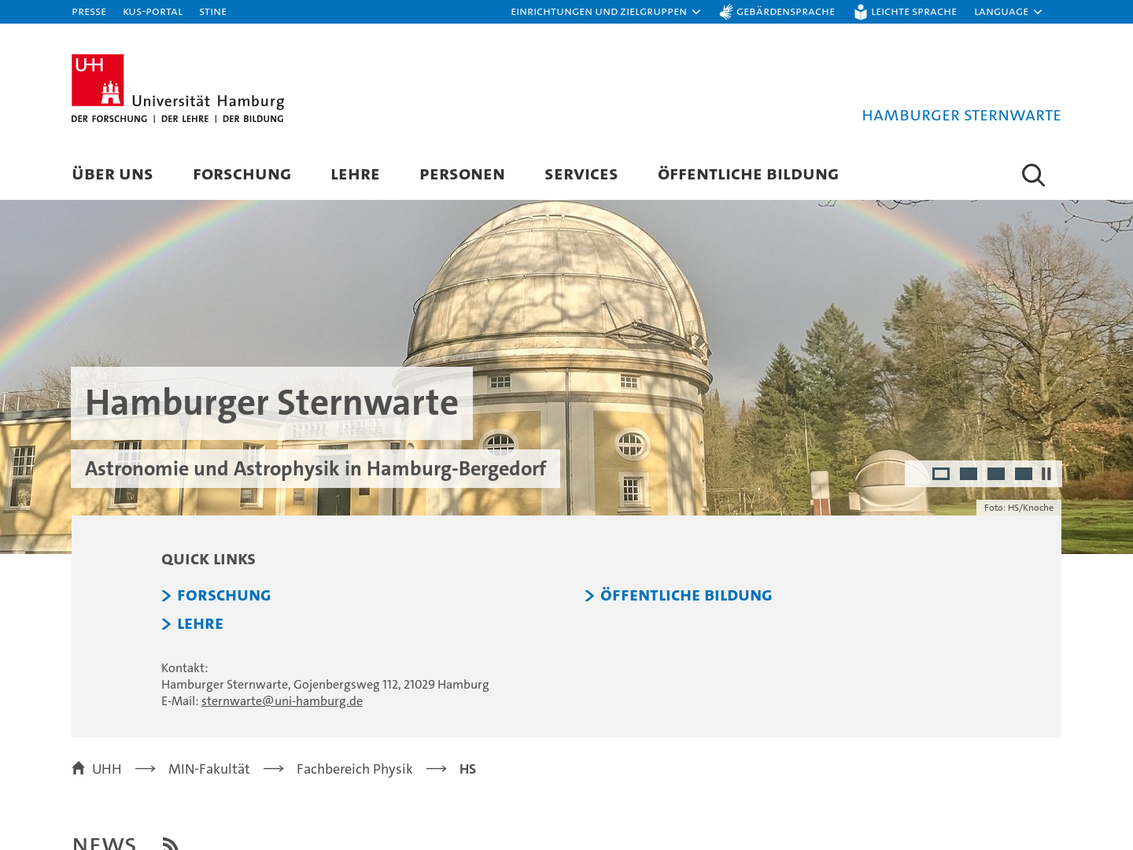Click the HS breadcrumb entry

coord(467,769)
